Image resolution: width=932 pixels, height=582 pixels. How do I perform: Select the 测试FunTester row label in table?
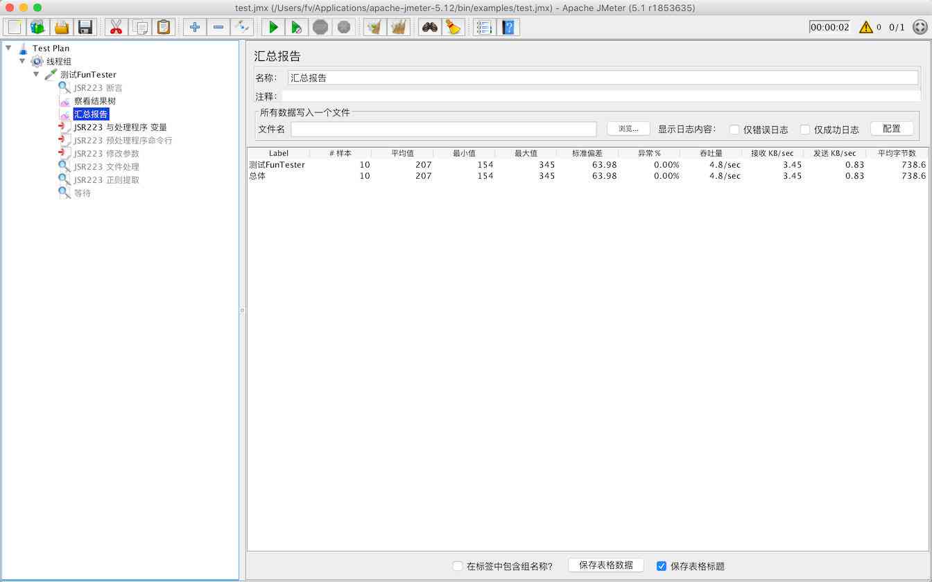(277, 165)
